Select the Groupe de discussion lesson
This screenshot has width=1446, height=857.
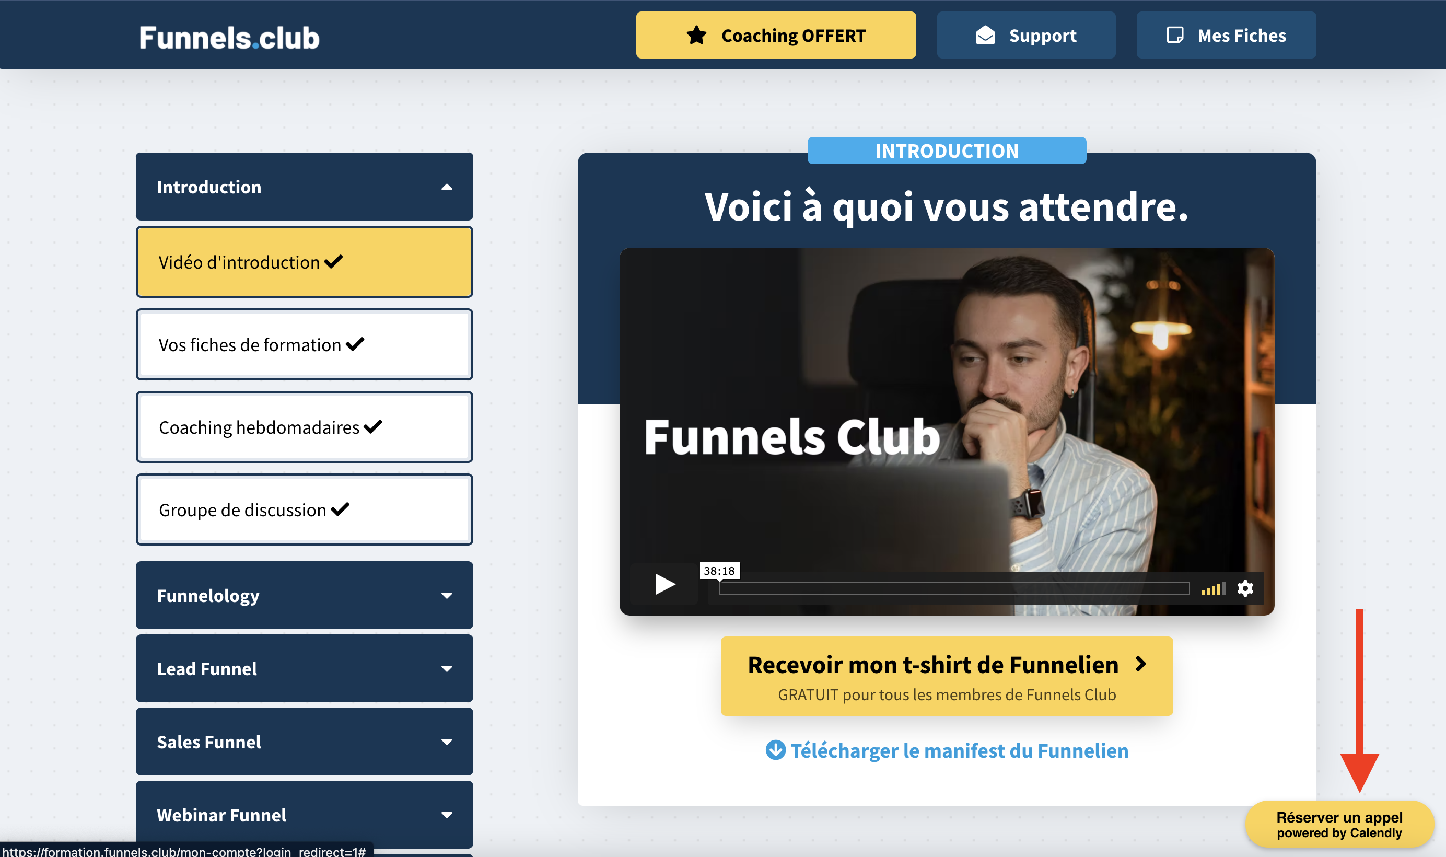coord(243,510)
